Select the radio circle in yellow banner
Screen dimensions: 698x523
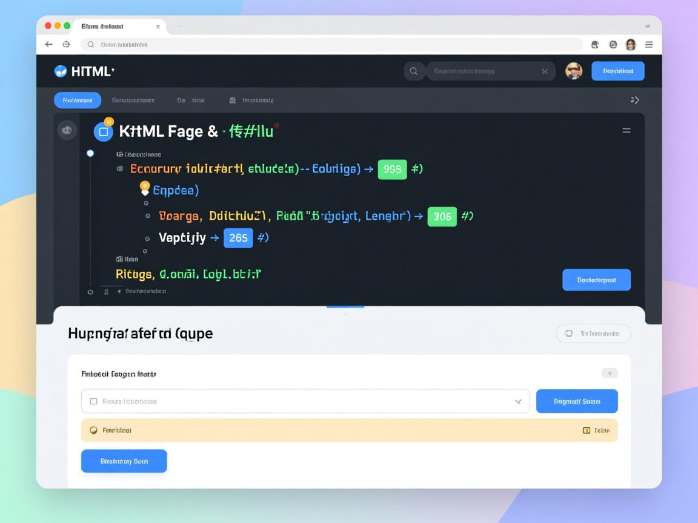(x=93, y=430)
